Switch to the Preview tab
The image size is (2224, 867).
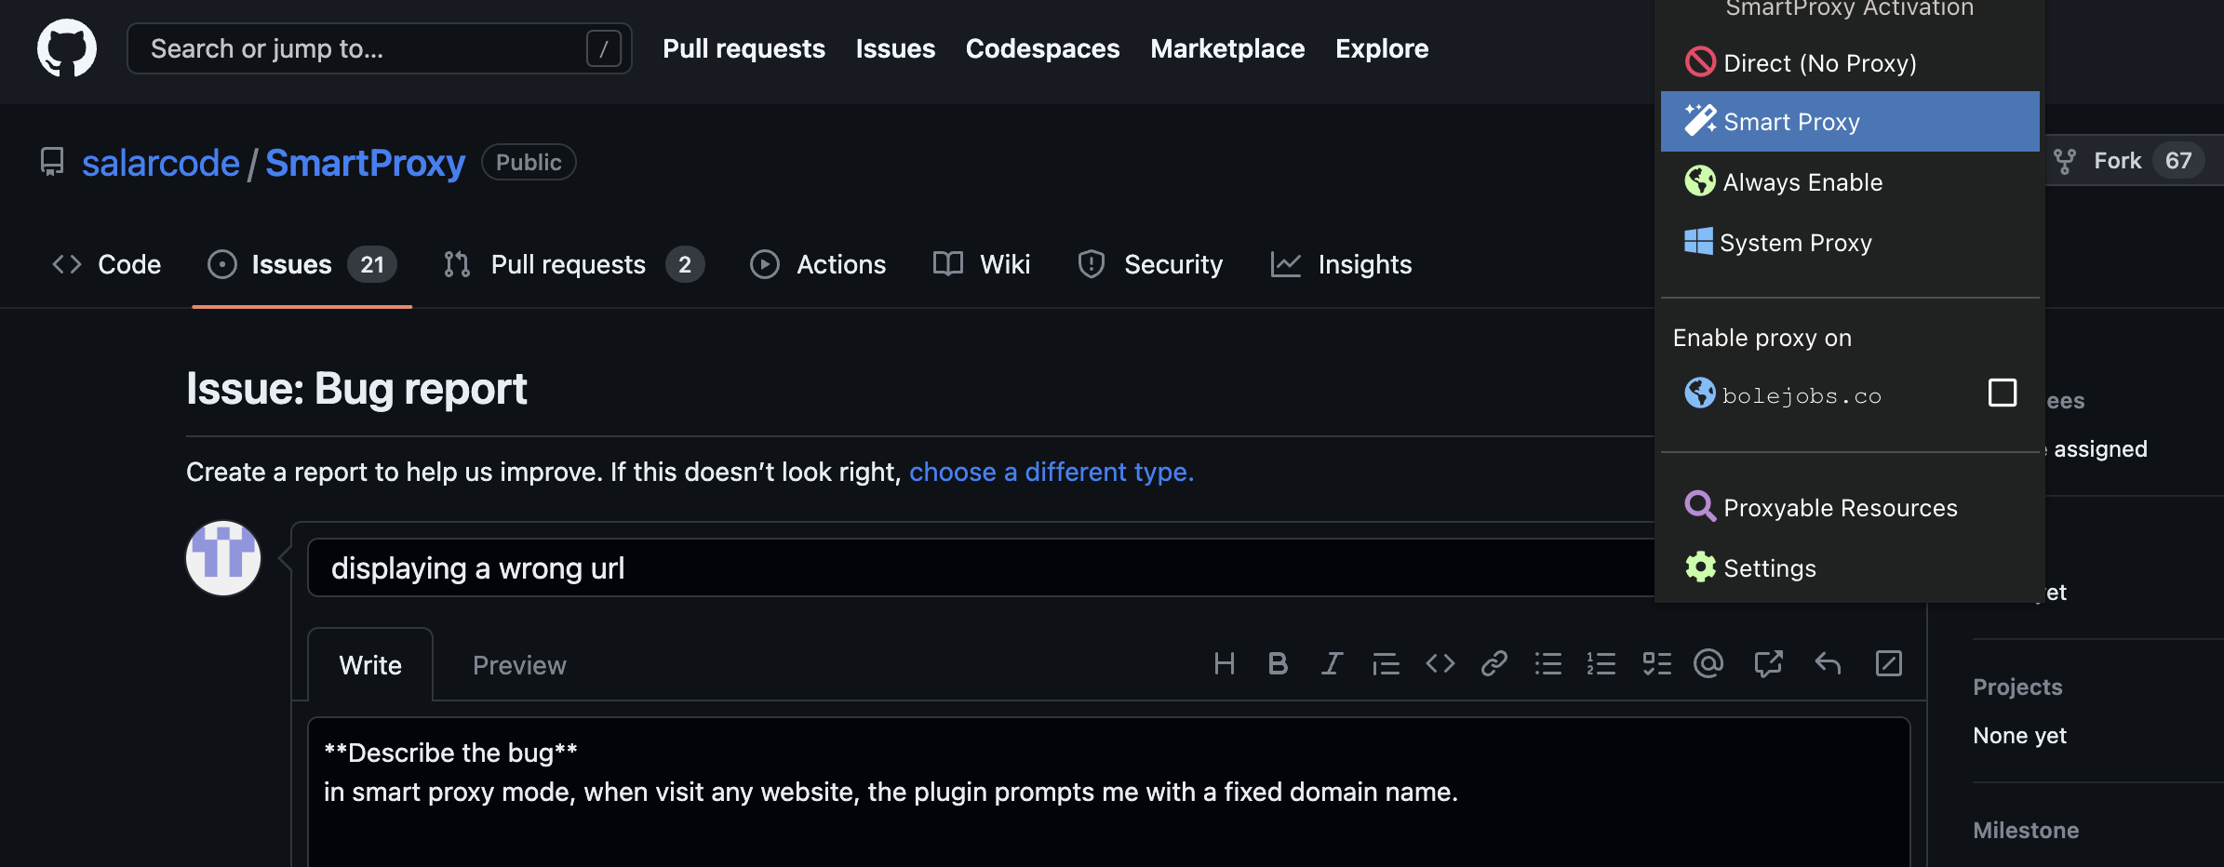(x=518, y=664)
